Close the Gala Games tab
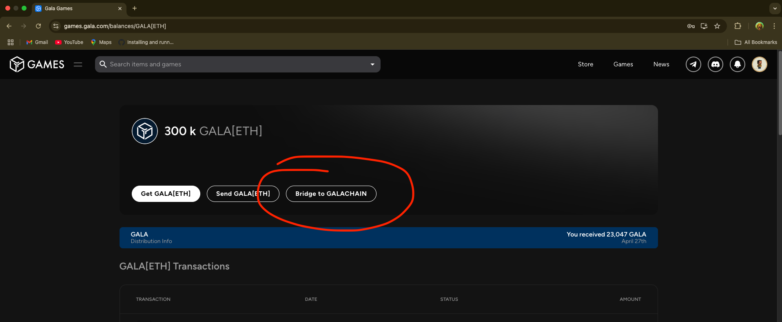This screenshot has width=782, height=322. click(x=120, y=9)
